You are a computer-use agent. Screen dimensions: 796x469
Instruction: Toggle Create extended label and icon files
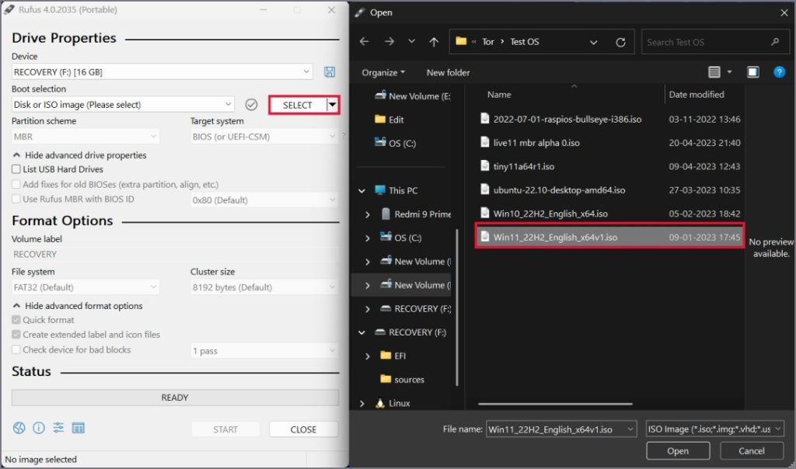pyautogui.click(x=16, y=334)
